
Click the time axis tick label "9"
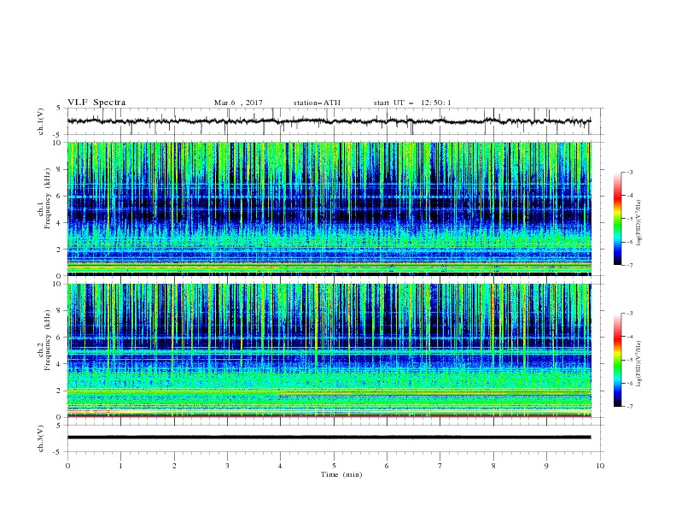546,466
